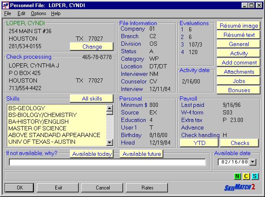Open the Edit menu
The height and width of the screenshot is (197, 265).
tap(21, 13)
